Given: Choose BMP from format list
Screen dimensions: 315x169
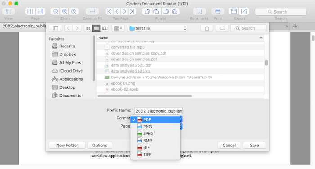Looking at the screenshot, I should (156, 141).
